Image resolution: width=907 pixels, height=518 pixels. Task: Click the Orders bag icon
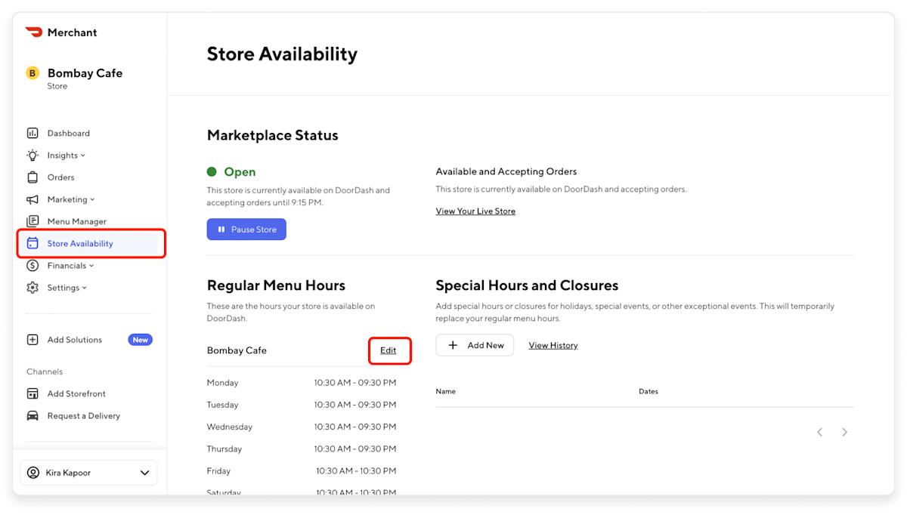(x=33, y=177)
